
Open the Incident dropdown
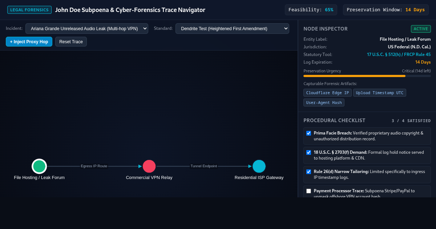(87, 28)
